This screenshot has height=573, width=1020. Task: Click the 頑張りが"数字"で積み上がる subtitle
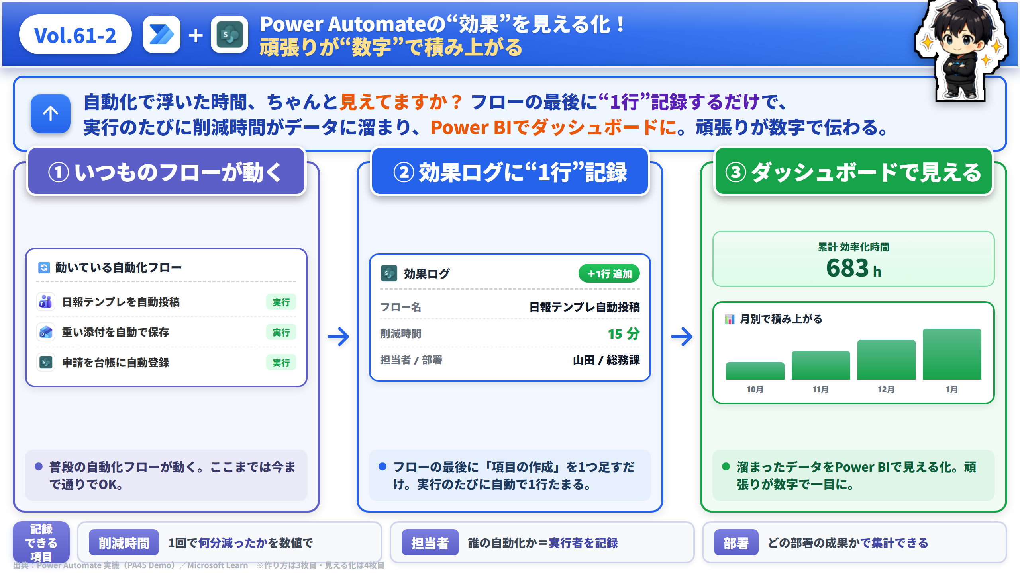coord(390,47)
